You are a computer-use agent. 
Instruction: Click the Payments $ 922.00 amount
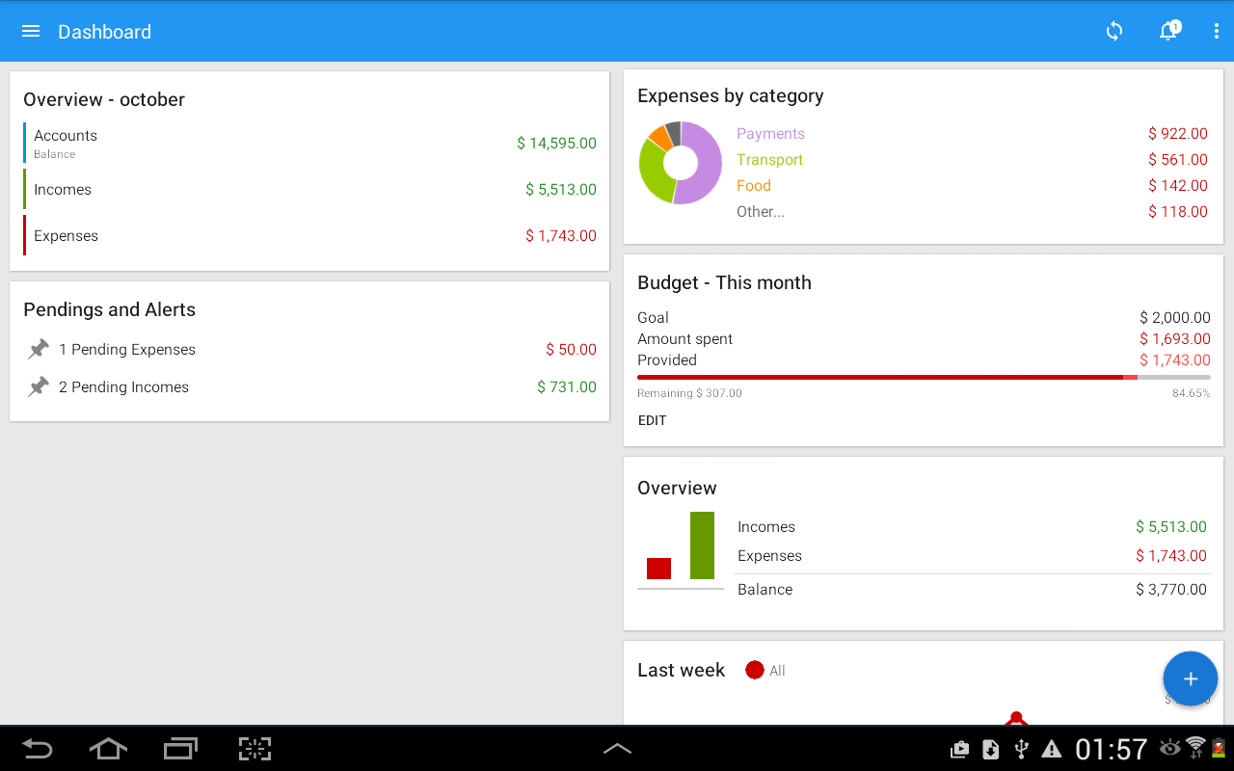click(1178, 134)
